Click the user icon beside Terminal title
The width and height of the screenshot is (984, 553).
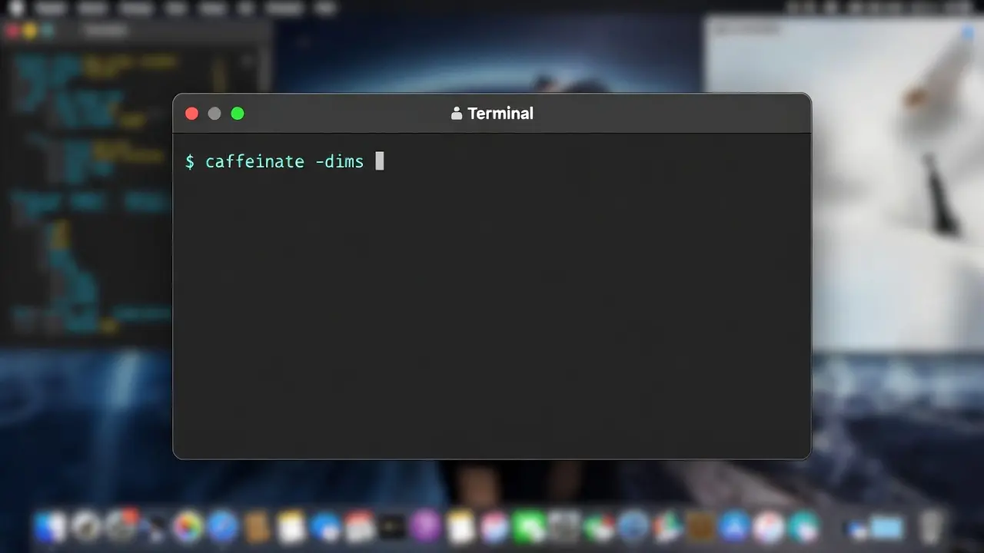click(x=457, y=114)
